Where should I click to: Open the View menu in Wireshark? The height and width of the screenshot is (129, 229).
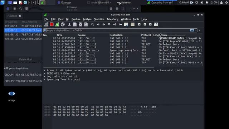[x=60, y=19]
